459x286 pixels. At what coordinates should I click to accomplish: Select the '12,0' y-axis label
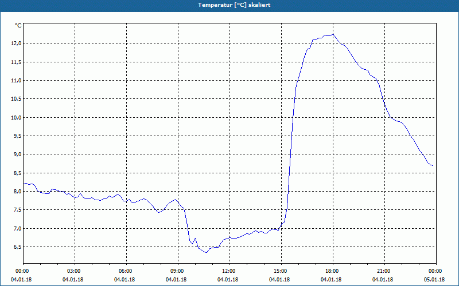coord(16,43)
